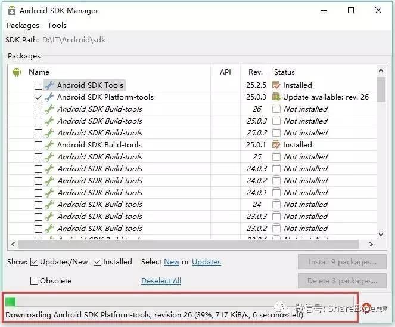This screenshot has width=395, height=327.
Task: Click Not installed status icon for rev 26
Action: pos(276,109)
